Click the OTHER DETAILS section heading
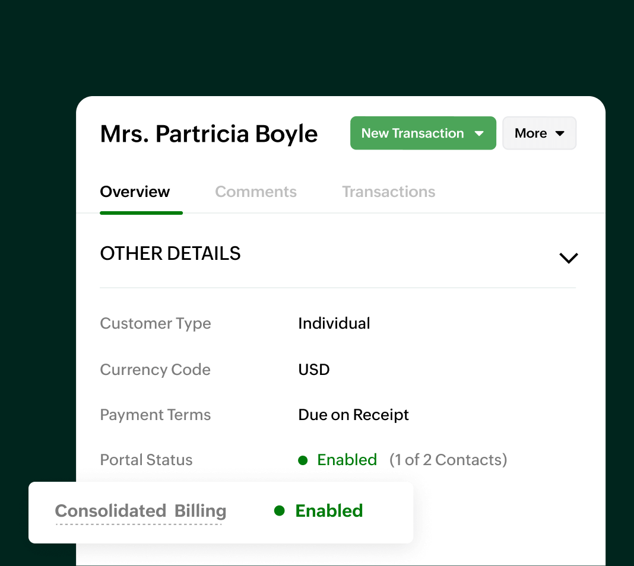The width and height of the screenshot is (634, 566). click(170, 253)
